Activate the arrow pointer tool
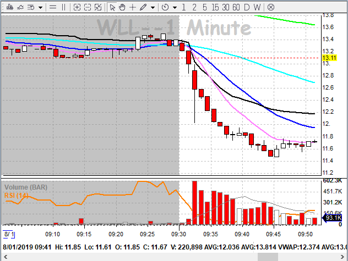 pos(112,8)
